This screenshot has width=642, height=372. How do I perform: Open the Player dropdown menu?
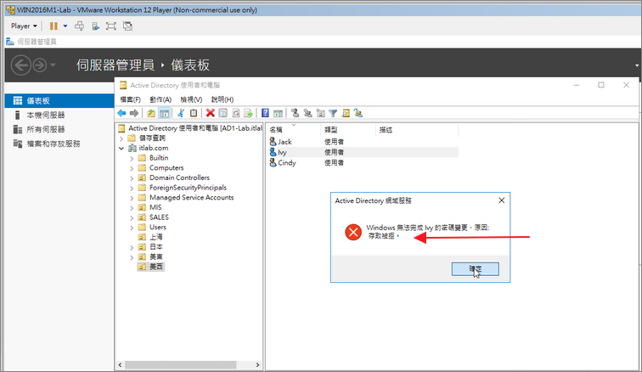(24, 25)
